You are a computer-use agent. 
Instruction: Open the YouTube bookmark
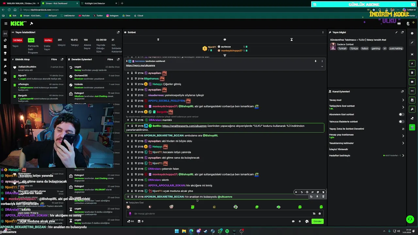[84, 16]
